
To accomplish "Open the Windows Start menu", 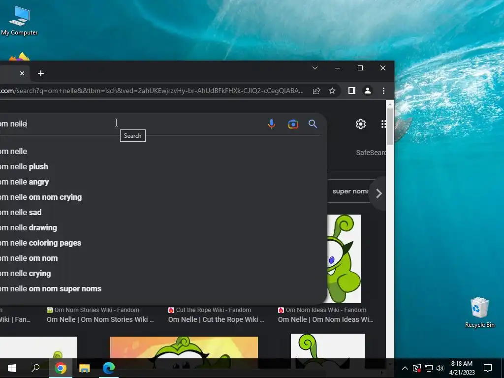I will click(x=12, y=368).
